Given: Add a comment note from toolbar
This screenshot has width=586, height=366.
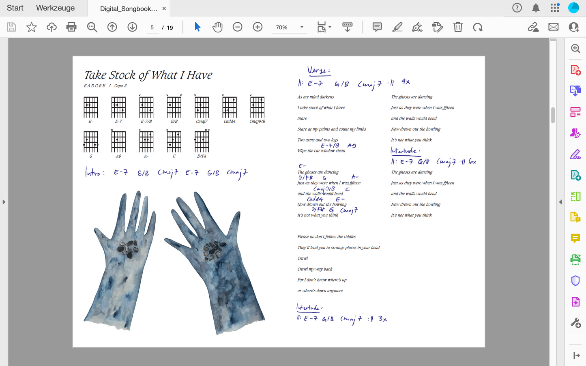Looking at the screenshot, I should coord(377,27).
